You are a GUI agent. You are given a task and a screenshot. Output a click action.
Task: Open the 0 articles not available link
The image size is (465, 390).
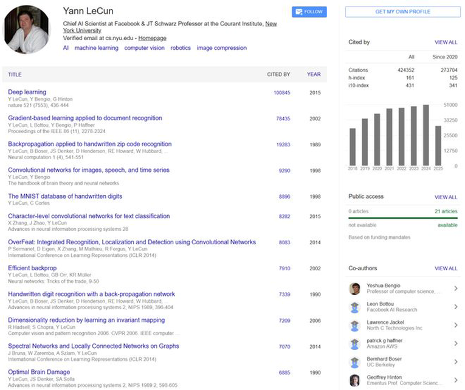pyautogui.click(x=358, y=211)
